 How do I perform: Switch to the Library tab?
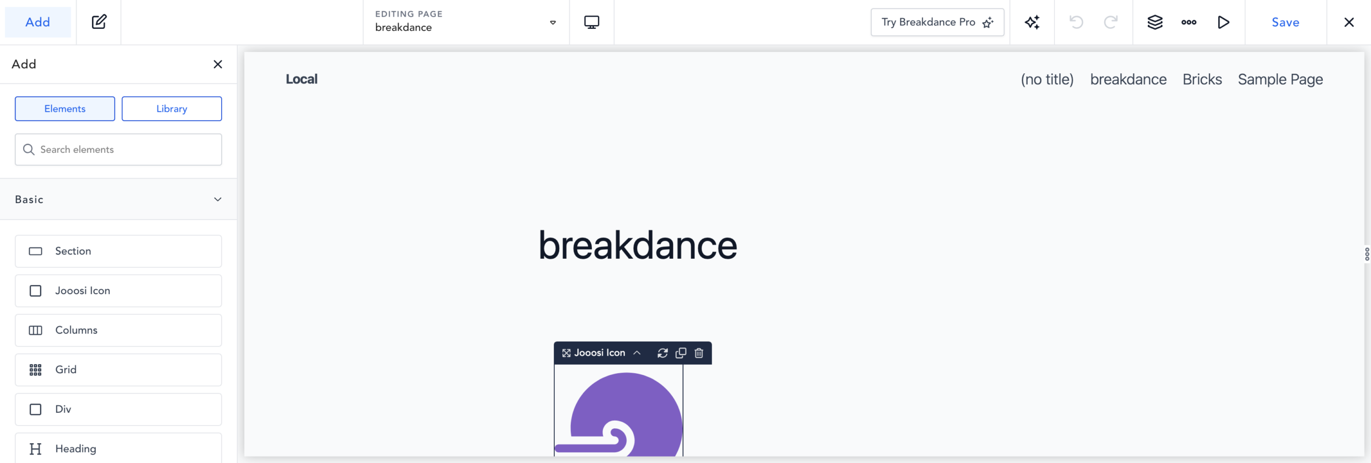pos(172,109)
